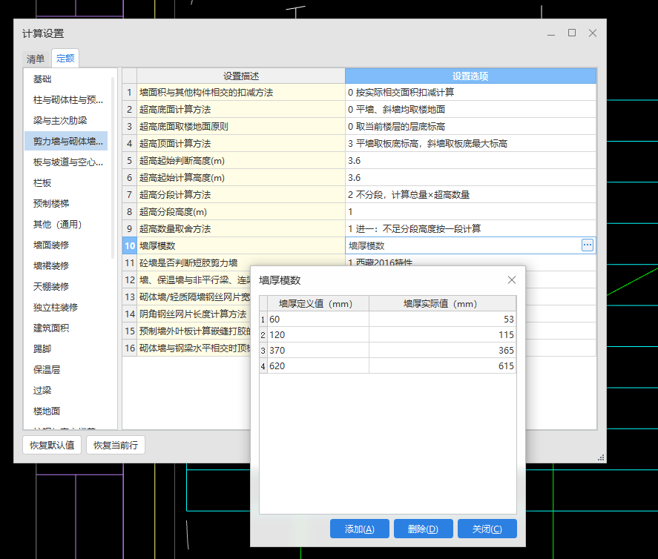Click the 添加(A) button
The width and height of the screenshot is (658, 559).
(359, 529)
